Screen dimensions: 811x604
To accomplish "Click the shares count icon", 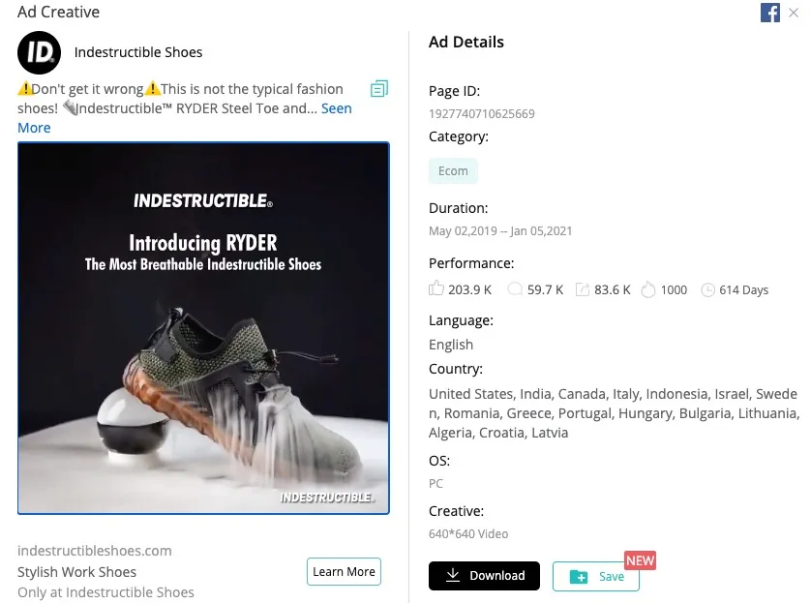I will click(x=583, y=289).
